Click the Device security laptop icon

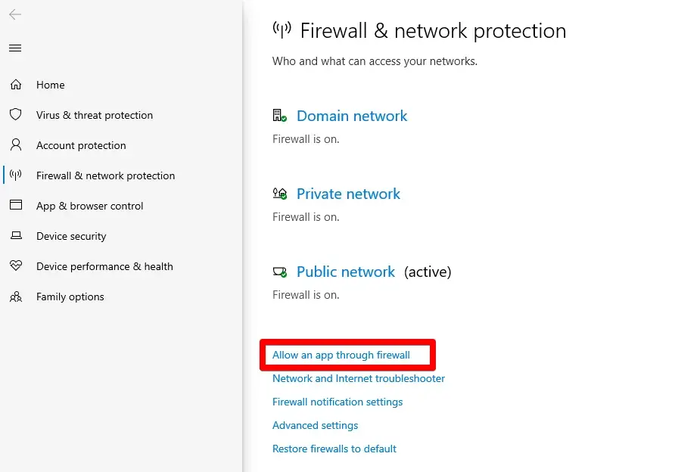point(15,236)
